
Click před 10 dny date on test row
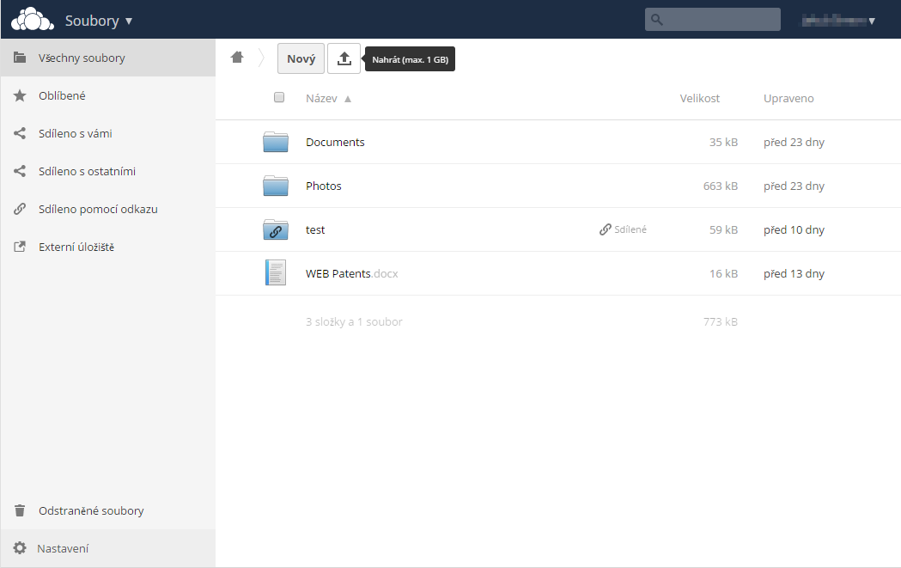(794, 230)
